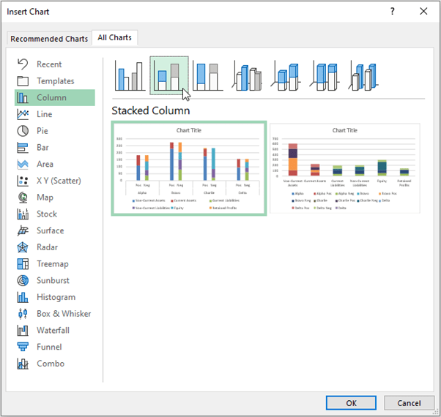Select the first stacked column preview thumbnail
Viewport: 441px width, 417px height.
click(x=189, y=168)
